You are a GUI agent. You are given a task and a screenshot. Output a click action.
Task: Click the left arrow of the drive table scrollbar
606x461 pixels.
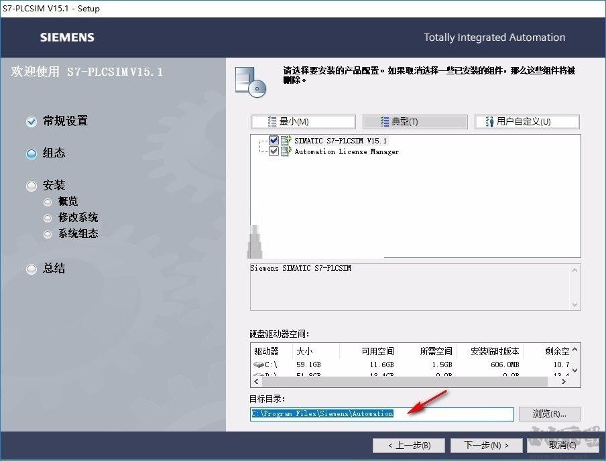(256, 381)
